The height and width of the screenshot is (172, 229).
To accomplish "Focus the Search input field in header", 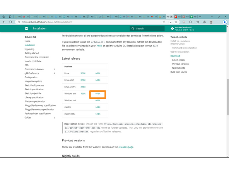I will [147, 29].
